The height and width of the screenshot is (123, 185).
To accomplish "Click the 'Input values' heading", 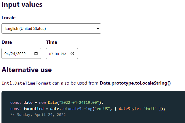I will tap(22, 4).
